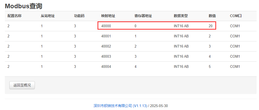Click the 数值 cell in the 40002 row
Screen dimensions: 259x110
[x=210, y=46]
